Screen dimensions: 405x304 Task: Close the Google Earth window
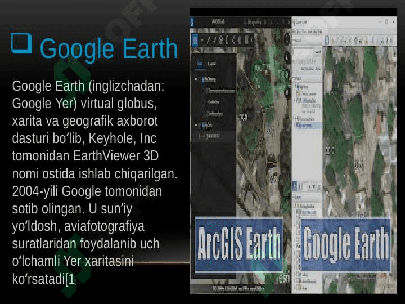pos(393,22)
